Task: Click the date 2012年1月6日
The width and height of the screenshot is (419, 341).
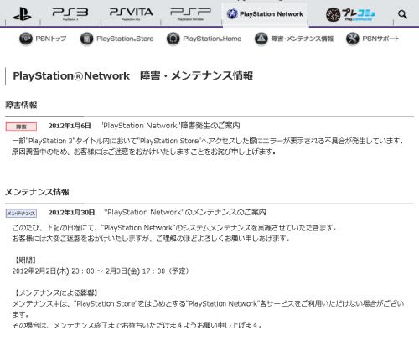Action: pos(70,126)
